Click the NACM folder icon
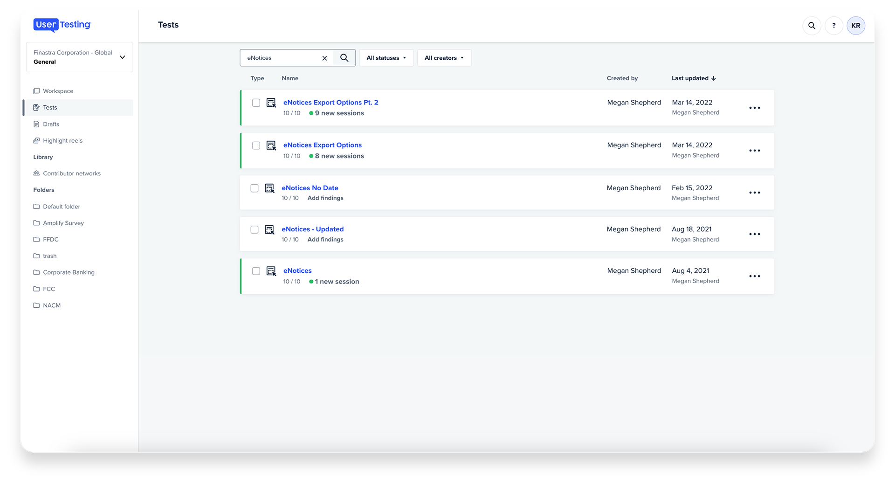 click(x=36, y=305)
